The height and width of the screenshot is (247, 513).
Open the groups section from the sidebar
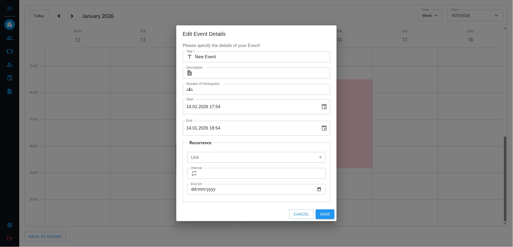10,38
